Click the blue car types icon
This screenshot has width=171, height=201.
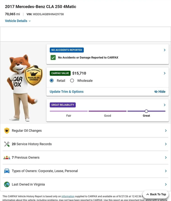pos(7,171)
